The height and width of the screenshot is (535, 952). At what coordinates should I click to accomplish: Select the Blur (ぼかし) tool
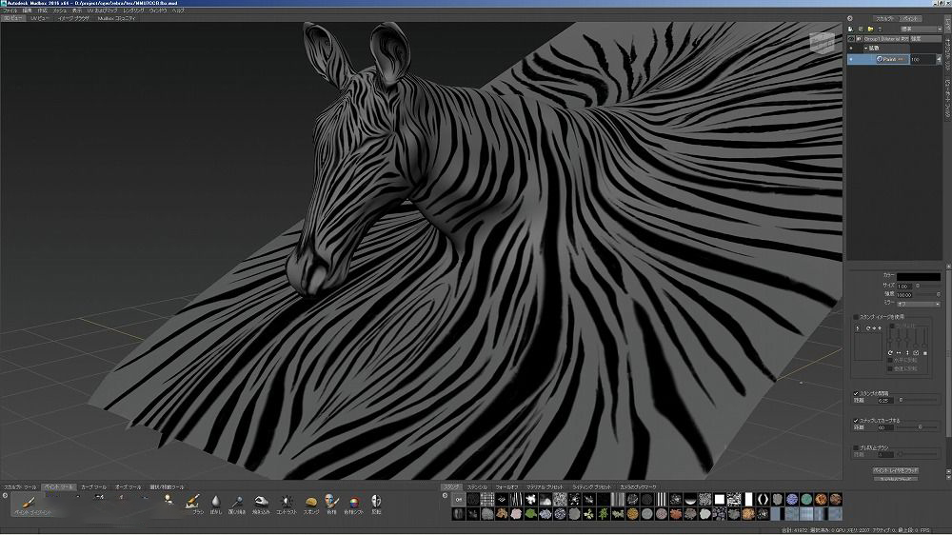(216, 501)
